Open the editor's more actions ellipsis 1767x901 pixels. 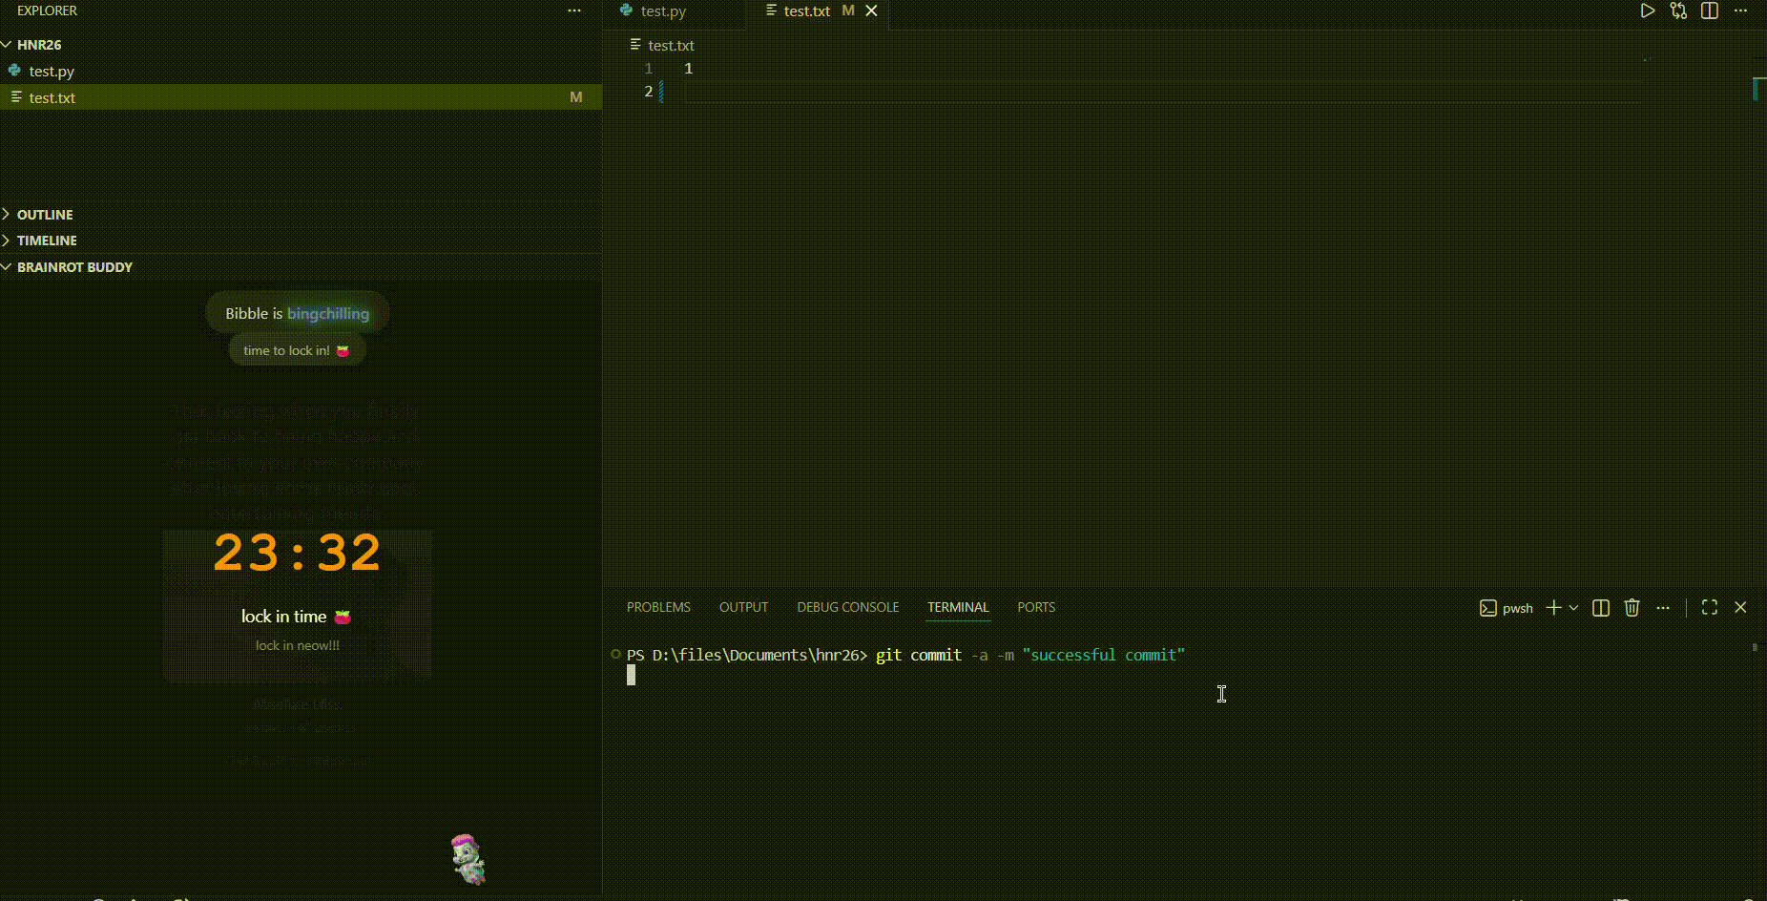click(x=1740, y=10)
